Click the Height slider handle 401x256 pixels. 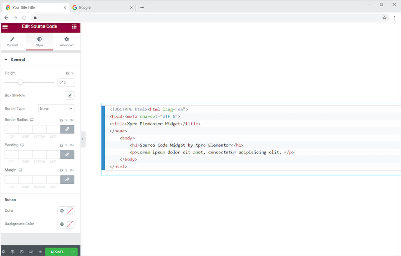tap(20, 82)
